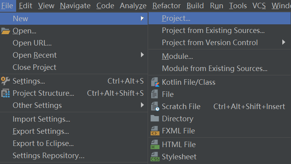Click the Project Structure icon
This screenshot has width=291, height=164.
[x=6, y=93]
